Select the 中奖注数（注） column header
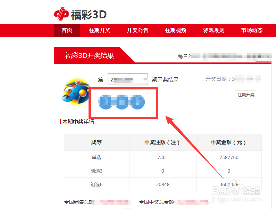Image resolution: width=276 pixels, height=209 pixels. tap(162, 142)
